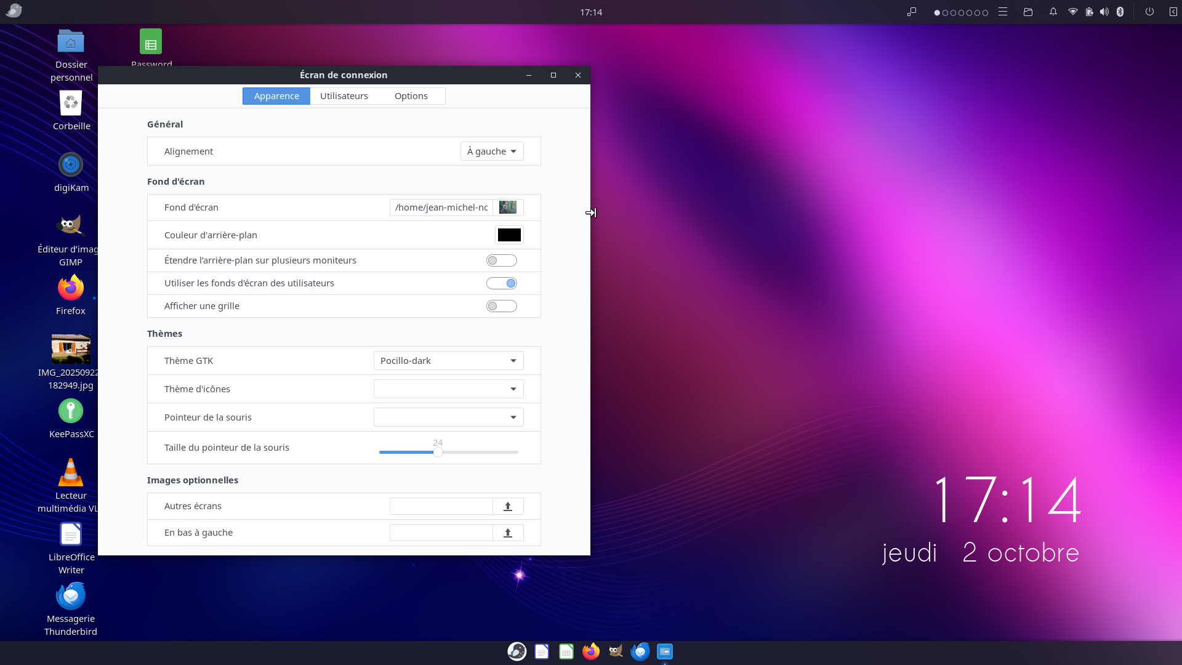The width and height of the screenshot is (1182, 665).
Task: Open the Alignement dropdown
Action: (492, 151)
